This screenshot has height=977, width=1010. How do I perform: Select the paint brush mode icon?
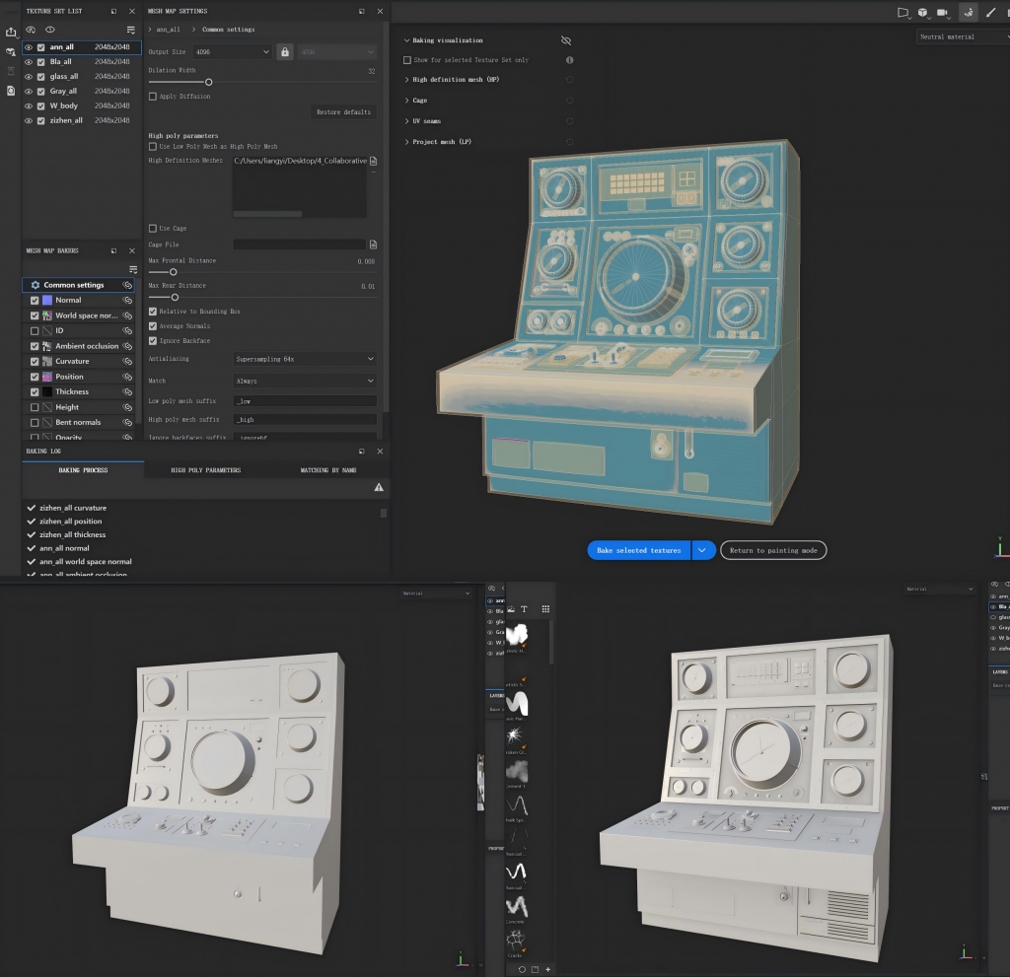click(x=990, y=12)
